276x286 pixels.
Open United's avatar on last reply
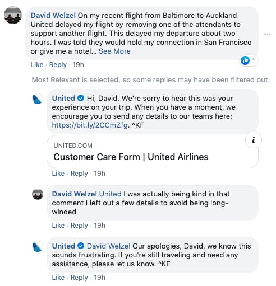coord(38,246)
